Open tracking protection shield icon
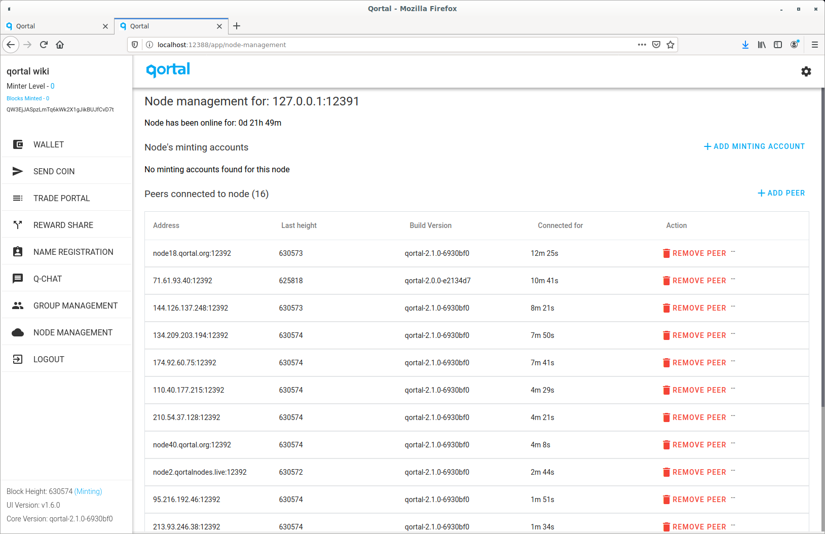This screenshot has height=534, width=825. [x=135, y=45]
